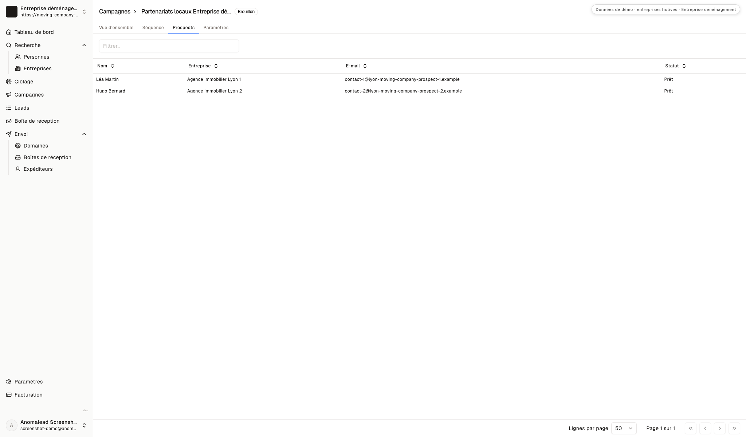Go back to the Campagnes breadcrumb

click(x=115, y=12)
